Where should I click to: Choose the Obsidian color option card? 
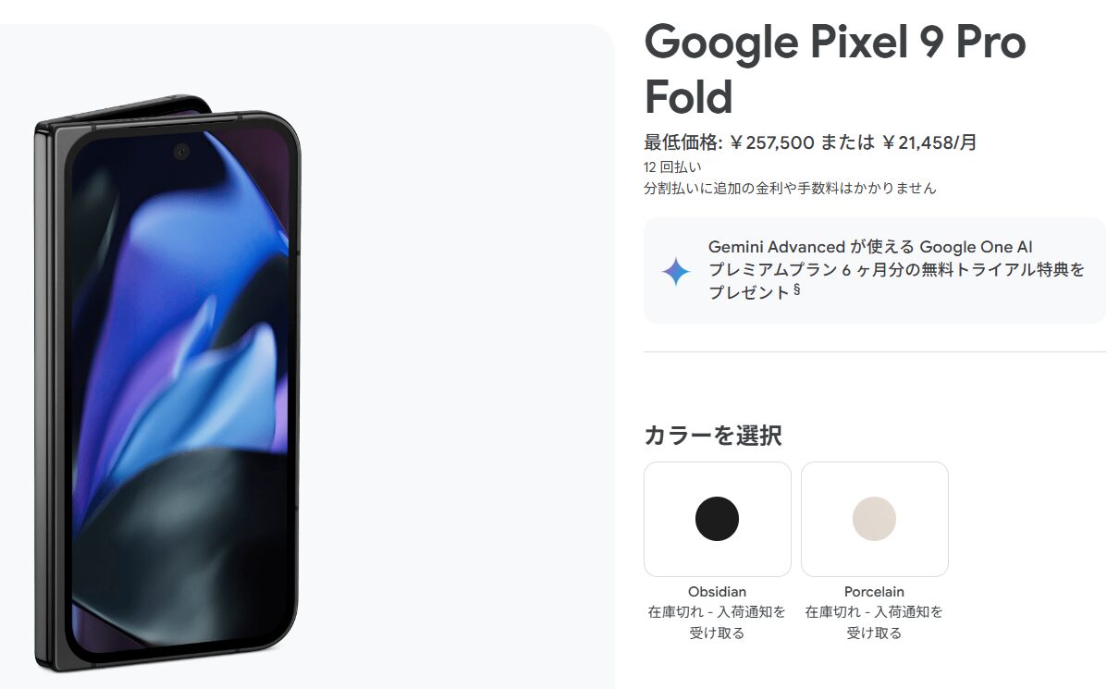[x=718, y=519]
